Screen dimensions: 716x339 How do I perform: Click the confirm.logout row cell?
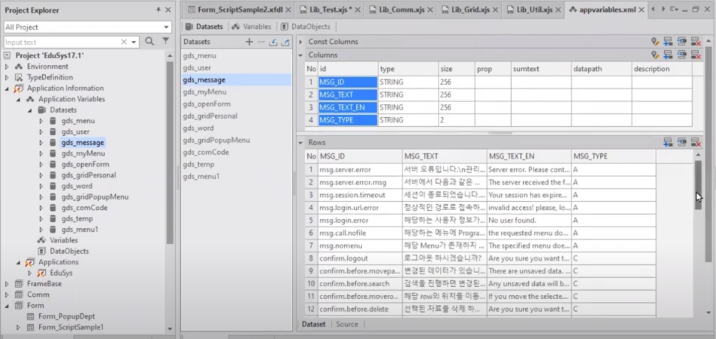[359, 259]
